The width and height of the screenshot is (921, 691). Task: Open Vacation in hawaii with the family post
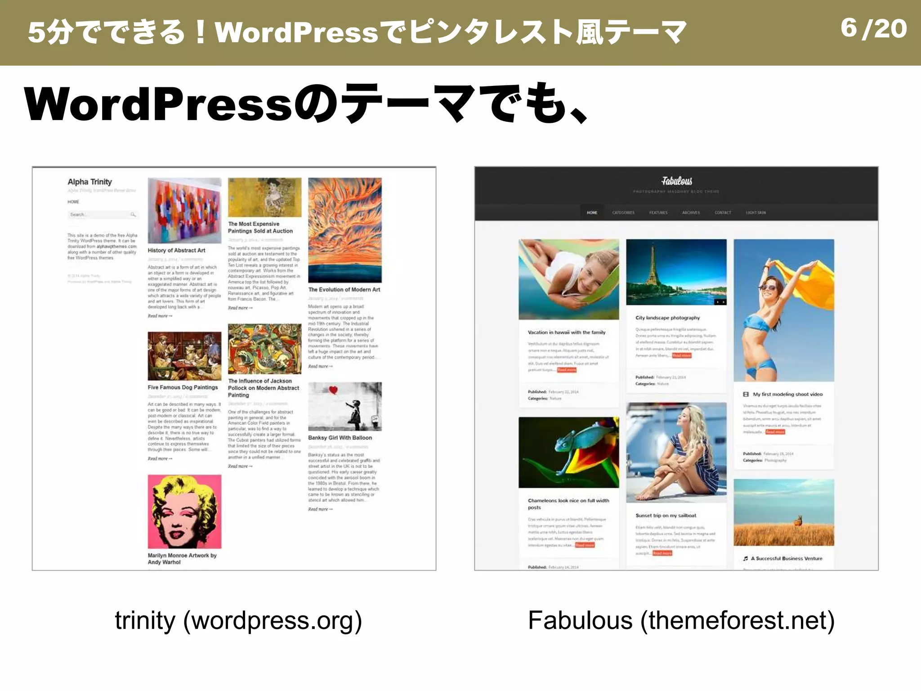[567, 332]
